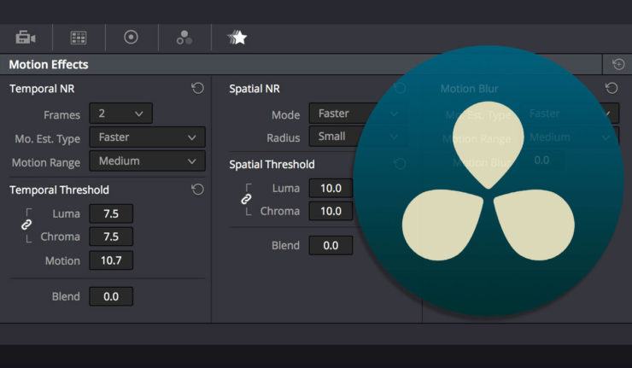Viewport: 632px width, 368px height.
Task: Reset the Motion Blur section
Action: click(x=612, y=88)
